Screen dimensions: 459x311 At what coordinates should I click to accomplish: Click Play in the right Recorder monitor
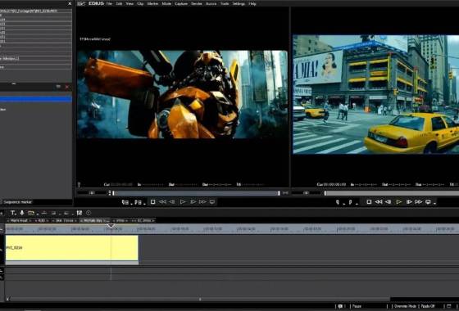tap(398, 202)
